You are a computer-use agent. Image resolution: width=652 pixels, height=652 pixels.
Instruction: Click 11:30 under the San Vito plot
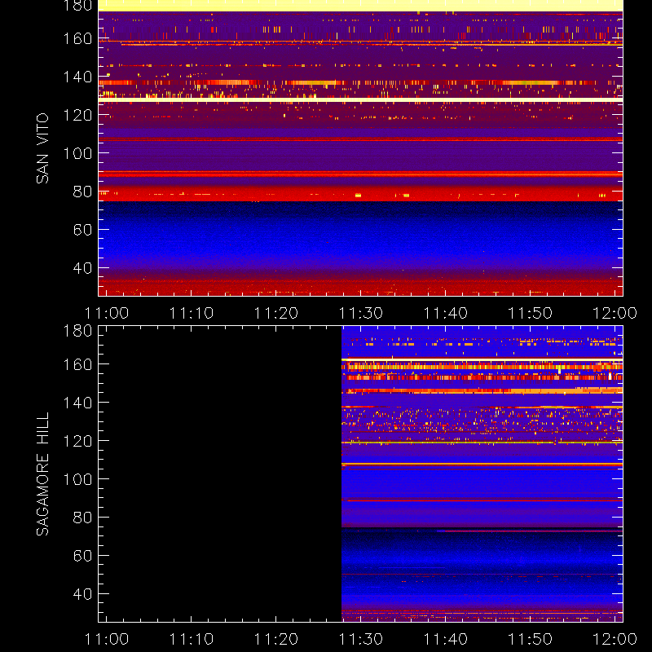(x=361, y=313)
